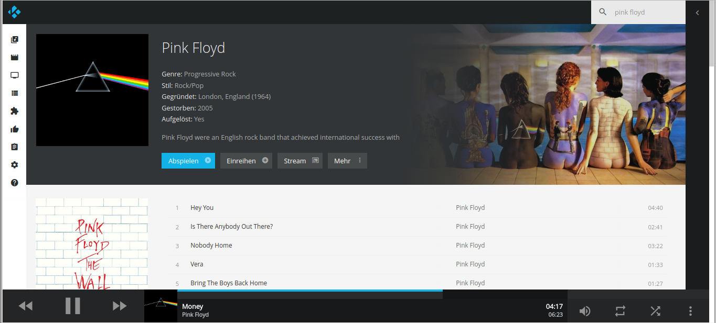Open The Wall album cover
This screenshot has height=323, width=716.
(x=92, y=243)
